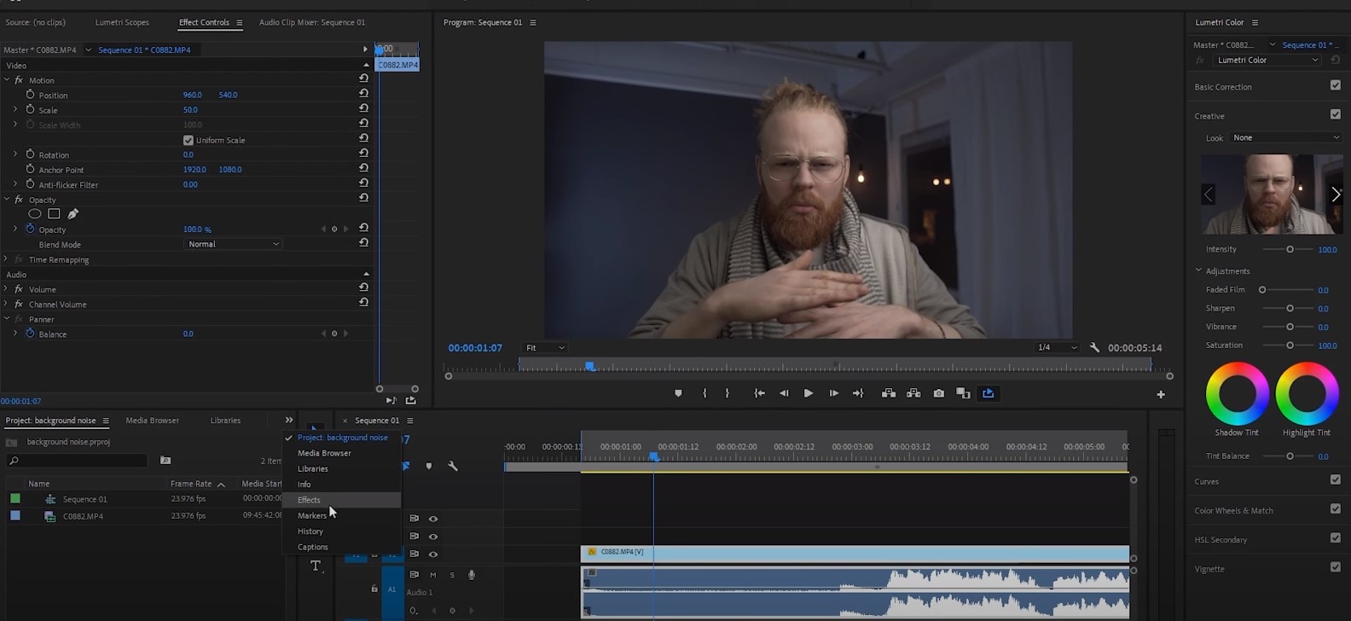Toggle the Curves checkbox
1351x621 pixels.
[x=1336, y=480]
